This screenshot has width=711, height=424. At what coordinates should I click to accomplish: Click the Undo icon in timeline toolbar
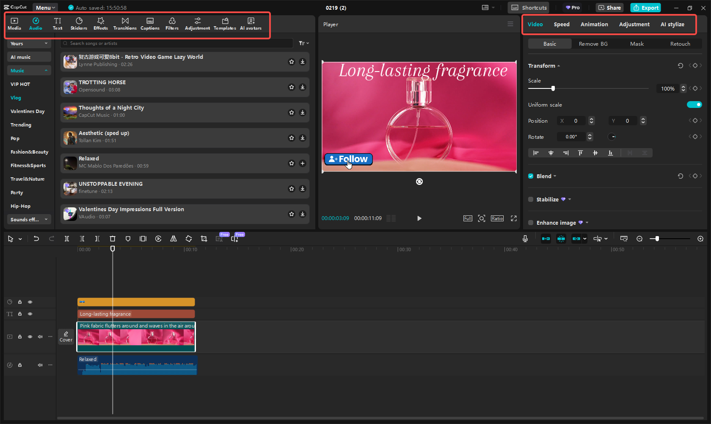pyautogui.click(x=36, y=239)
